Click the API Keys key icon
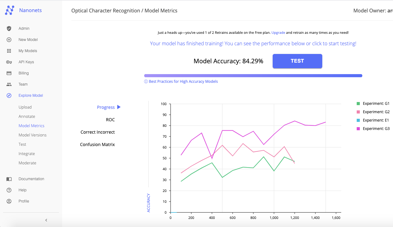 point(9,62)
